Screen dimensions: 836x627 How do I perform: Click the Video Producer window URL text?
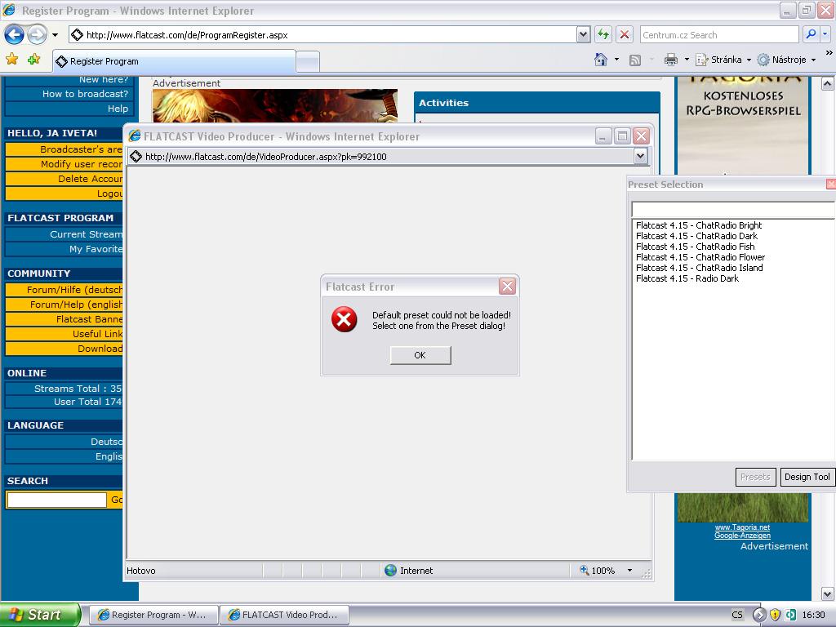coord(266,157)
